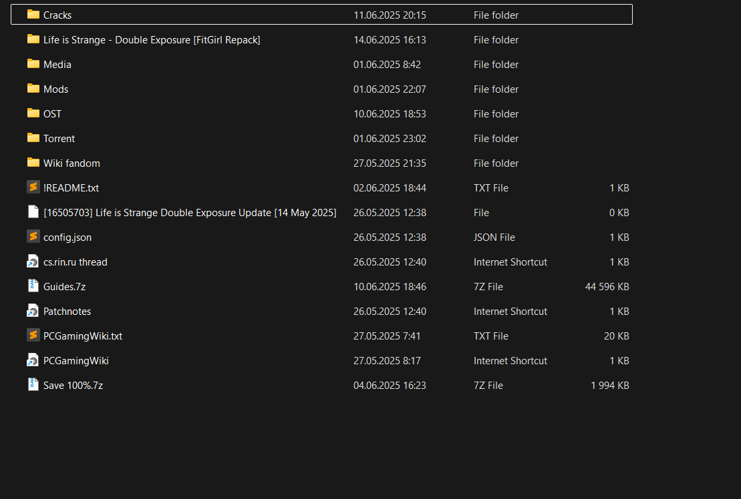The image size is (741, 499).
Task: Click the size '44 596 KB'
Action: click(x=607, y=287)
